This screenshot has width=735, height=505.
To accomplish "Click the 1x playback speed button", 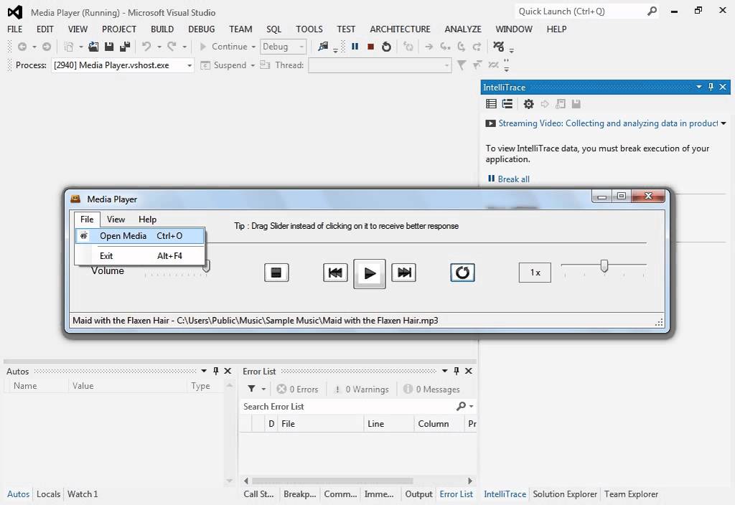I will tap(535, 273).
